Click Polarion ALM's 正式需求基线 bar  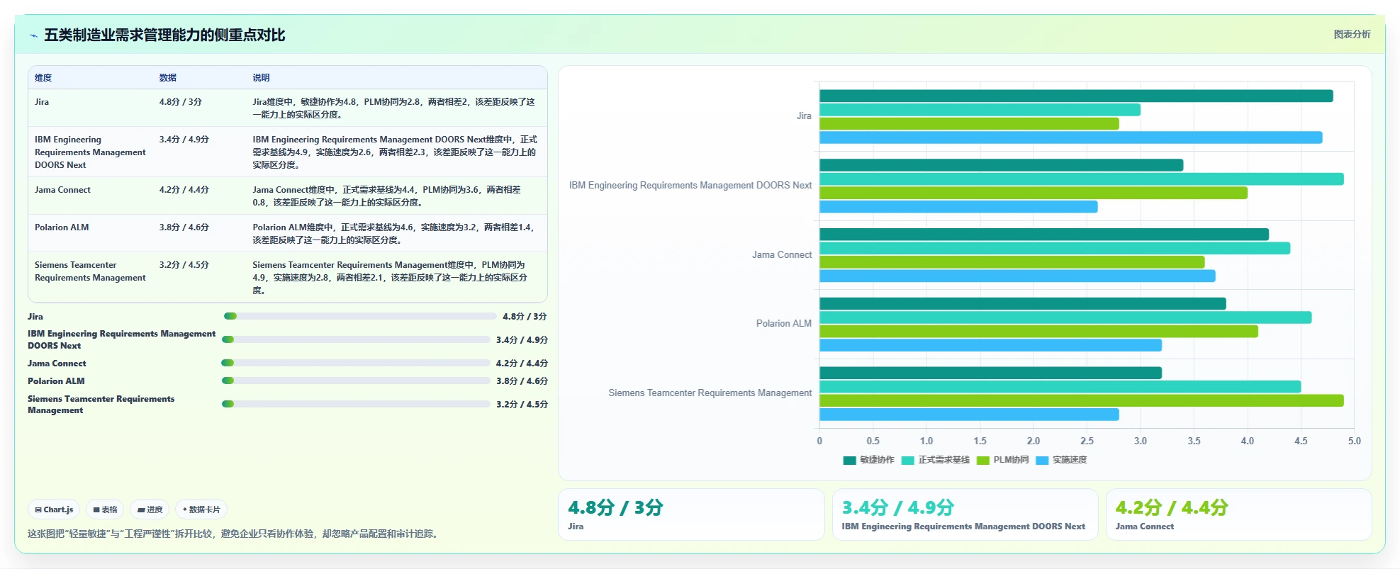coord(1065,317)
